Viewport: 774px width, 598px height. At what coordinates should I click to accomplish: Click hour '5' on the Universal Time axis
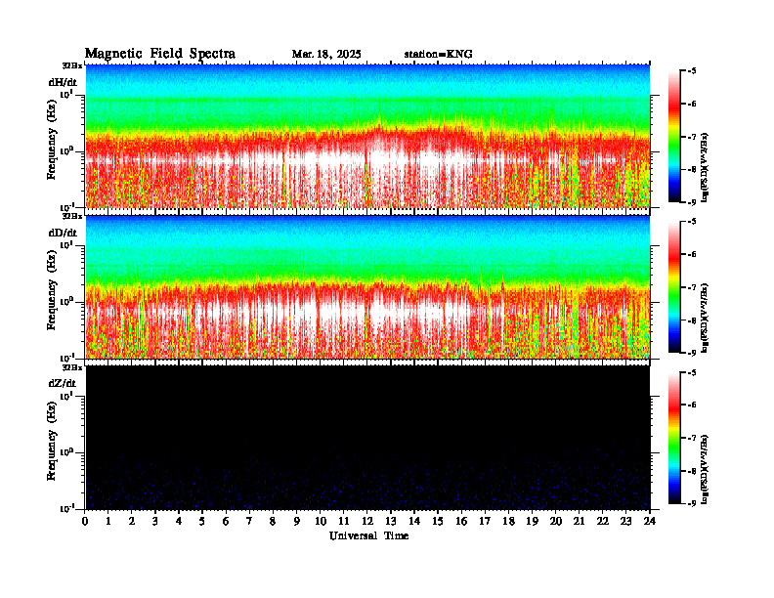tap(202, 521)
